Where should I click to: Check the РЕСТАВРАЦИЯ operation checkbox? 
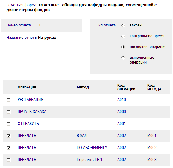9,100
